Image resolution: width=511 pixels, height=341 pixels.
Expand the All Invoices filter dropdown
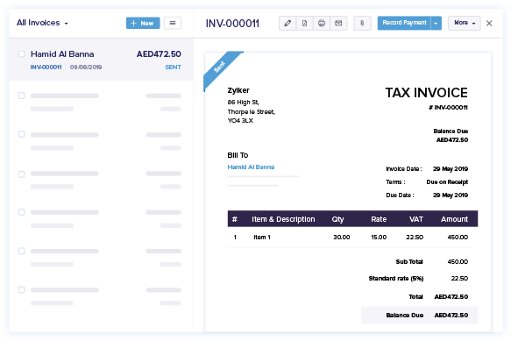(x=42, y=23)
